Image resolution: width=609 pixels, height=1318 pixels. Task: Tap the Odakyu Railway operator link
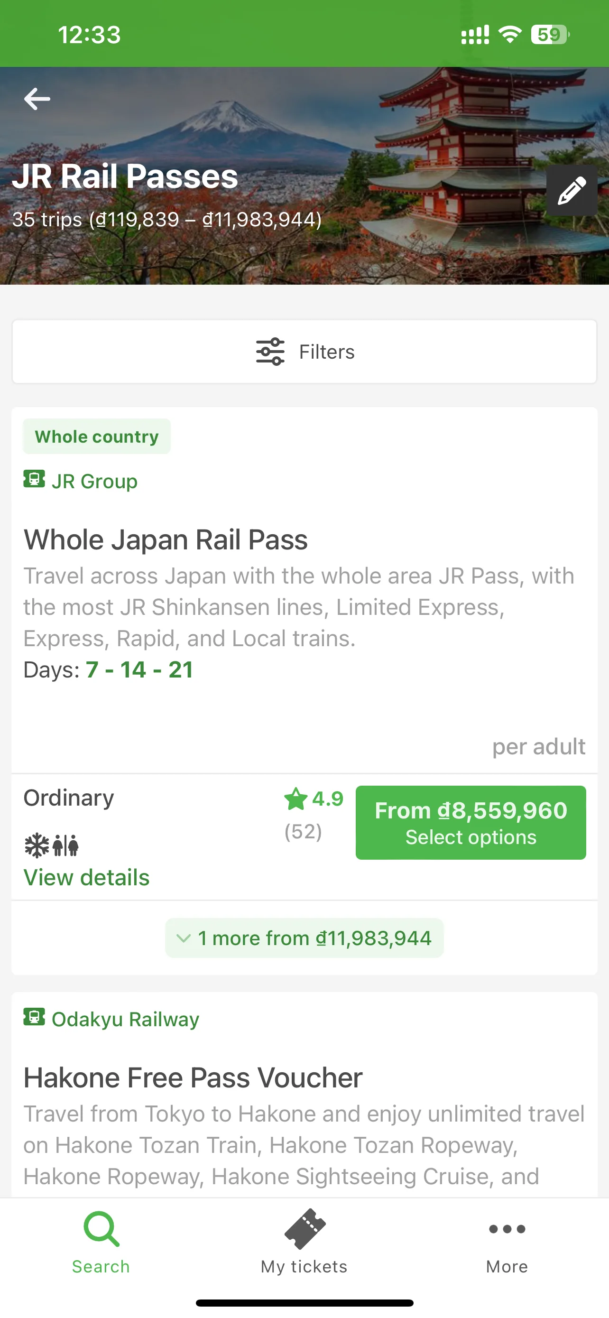pos(125,1019)
